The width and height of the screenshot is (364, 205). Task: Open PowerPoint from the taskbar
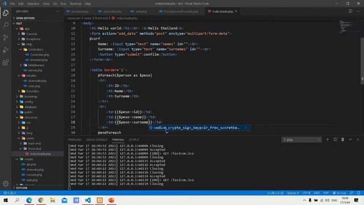111,200
